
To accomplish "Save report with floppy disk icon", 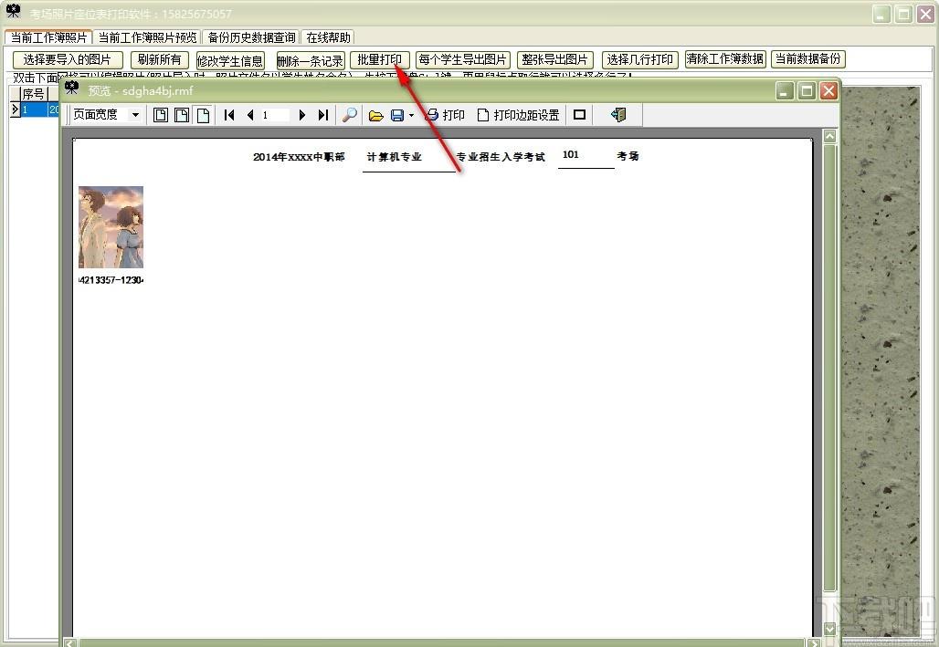I will (x=397, y=115).
